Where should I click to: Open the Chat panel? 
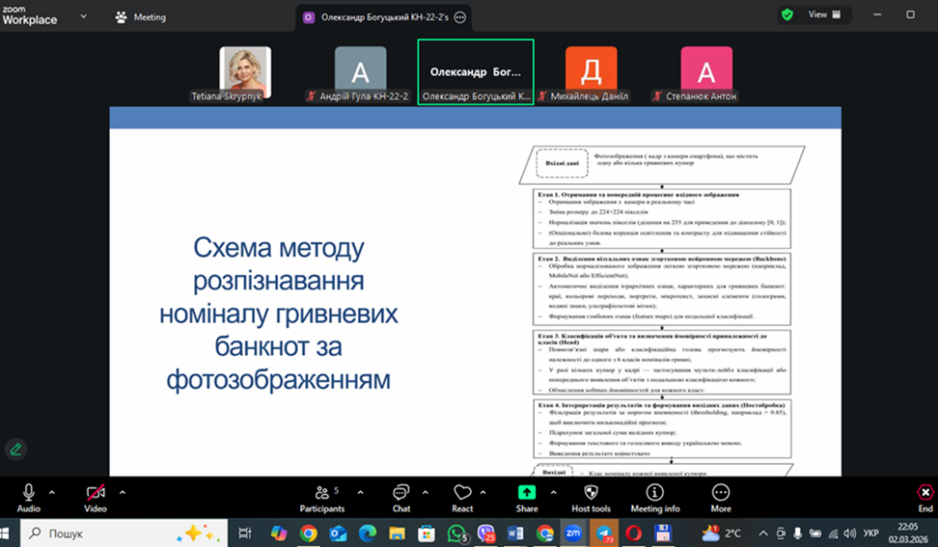coord(400,492)
